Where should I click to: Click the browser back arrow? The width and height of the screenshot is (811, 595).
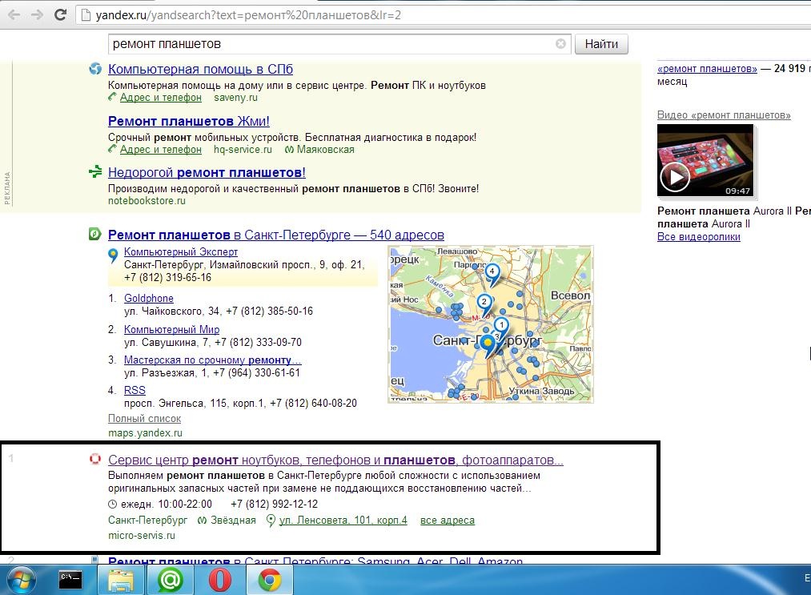point(14,14)
